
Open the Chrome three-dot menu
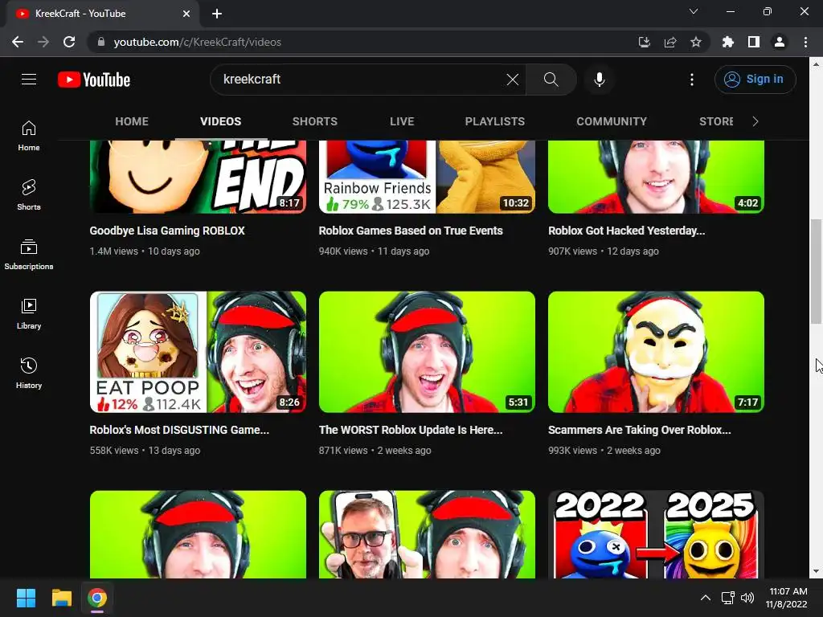(805, 42)
